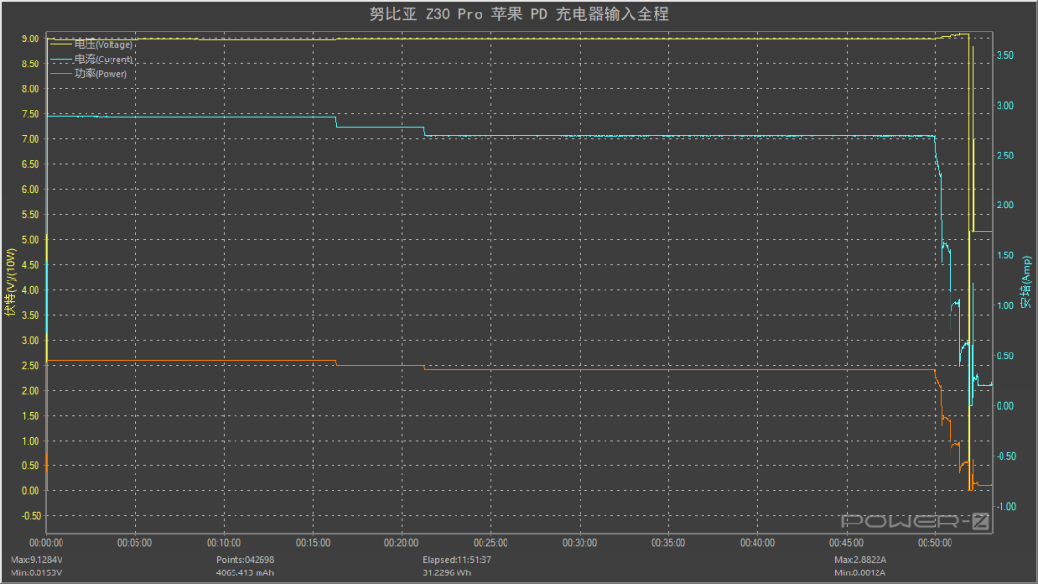Image resolution: width=1038 pixels, height=584 pixels.
Task: Click the 00:35:00 time axis label
Action: [668, 543]
